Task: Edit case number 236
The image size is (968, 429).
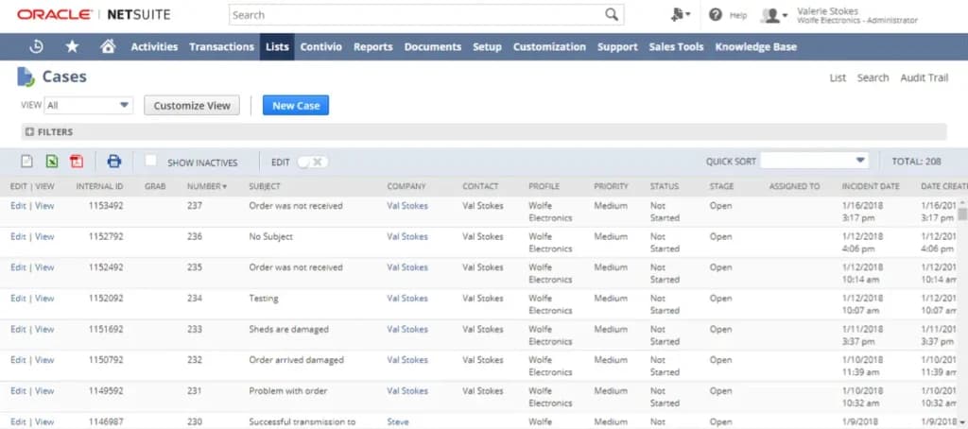Action: tap(18, 236)
